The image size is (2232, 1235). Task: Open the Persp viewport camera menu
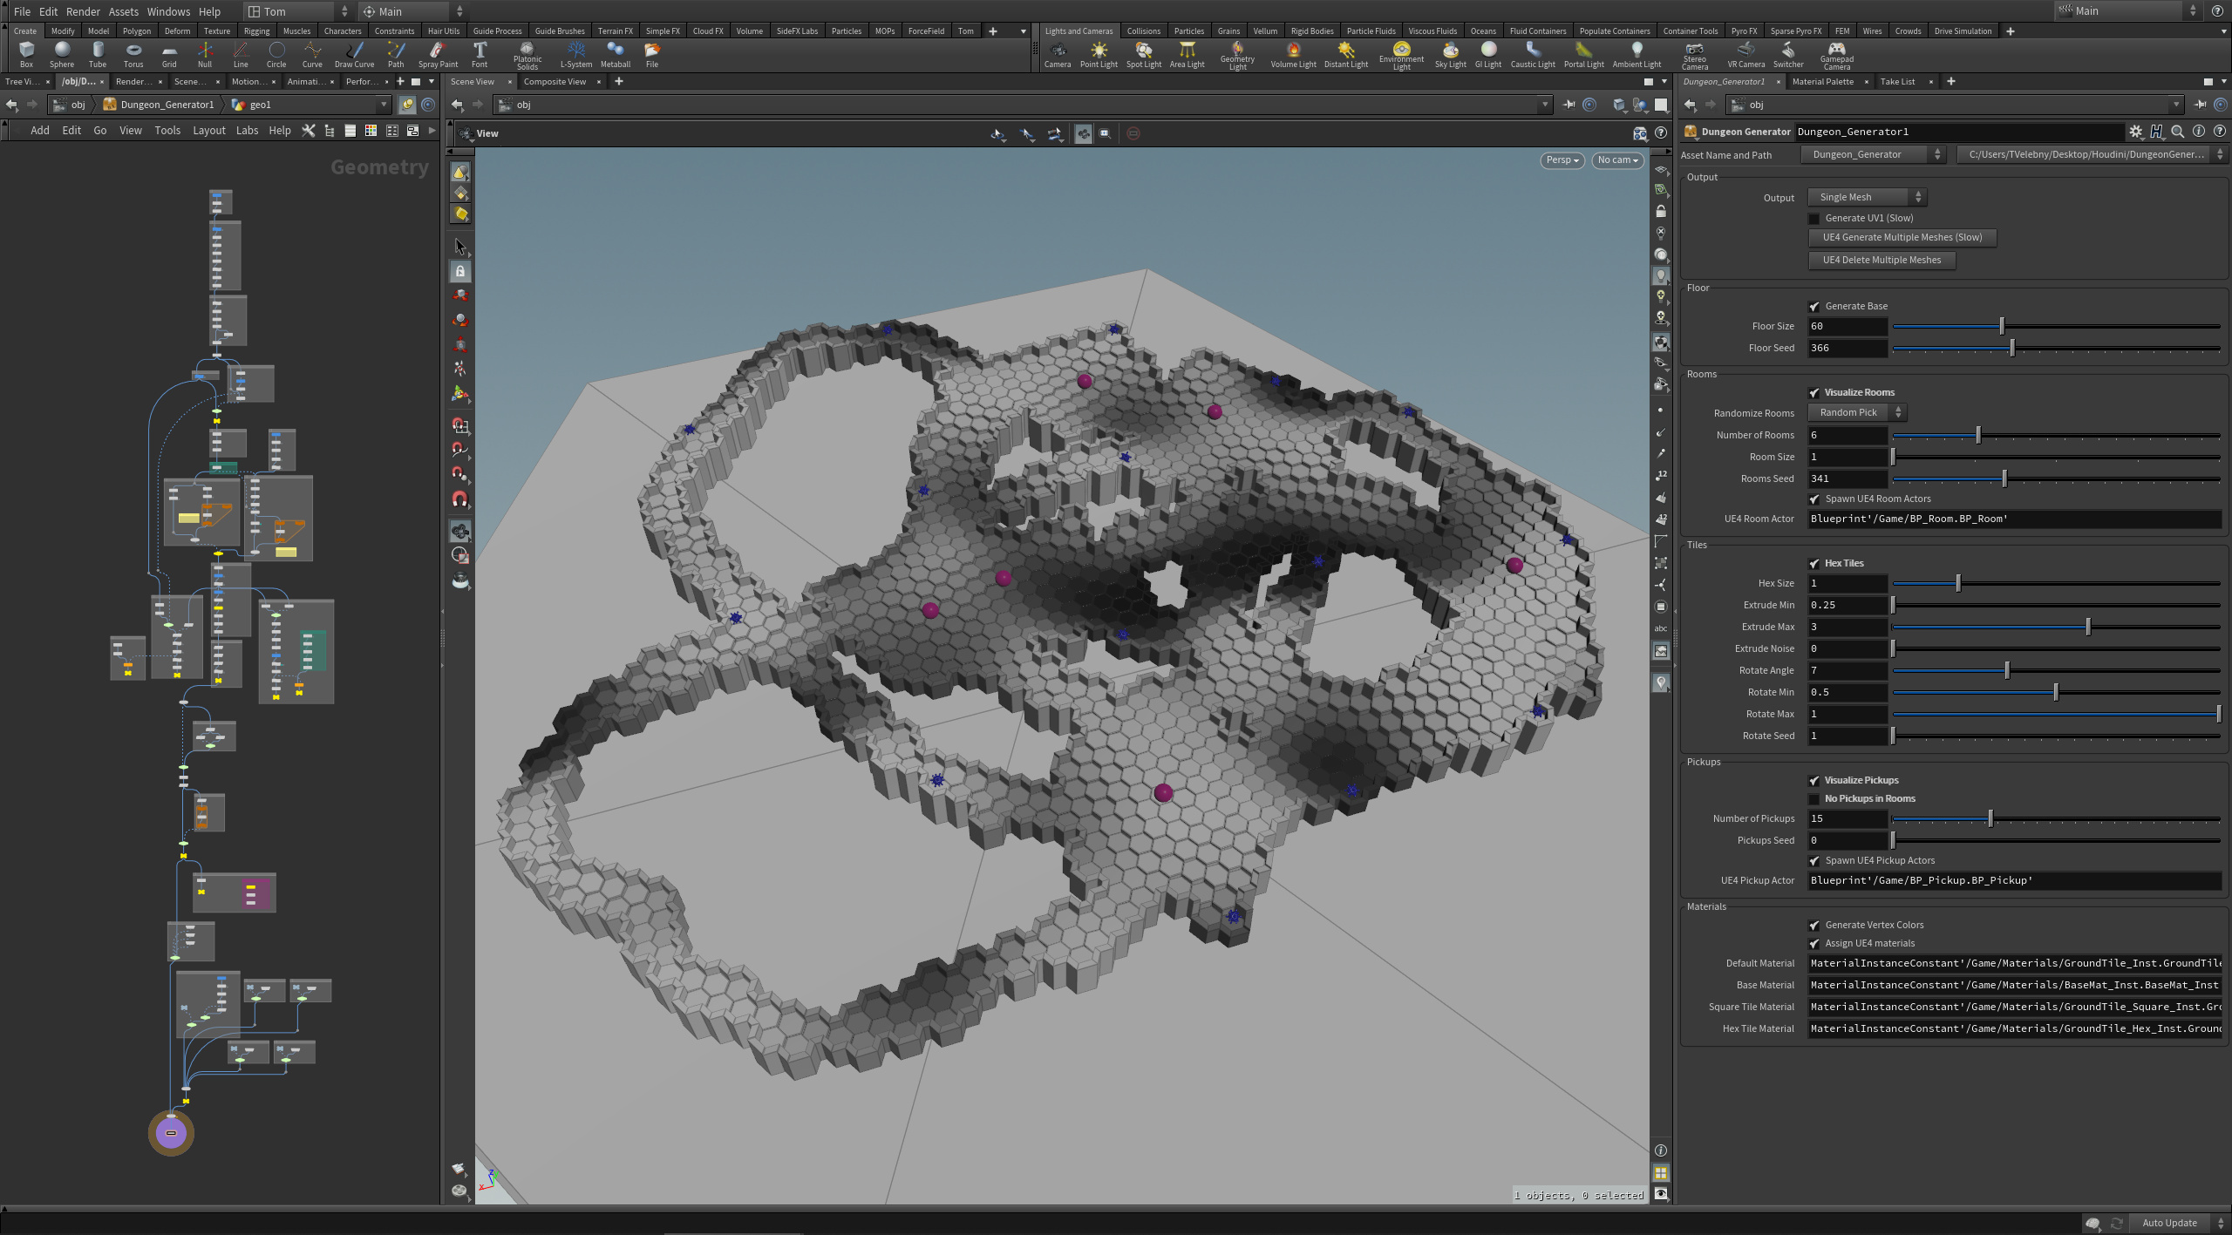[x=1562, y=160]
